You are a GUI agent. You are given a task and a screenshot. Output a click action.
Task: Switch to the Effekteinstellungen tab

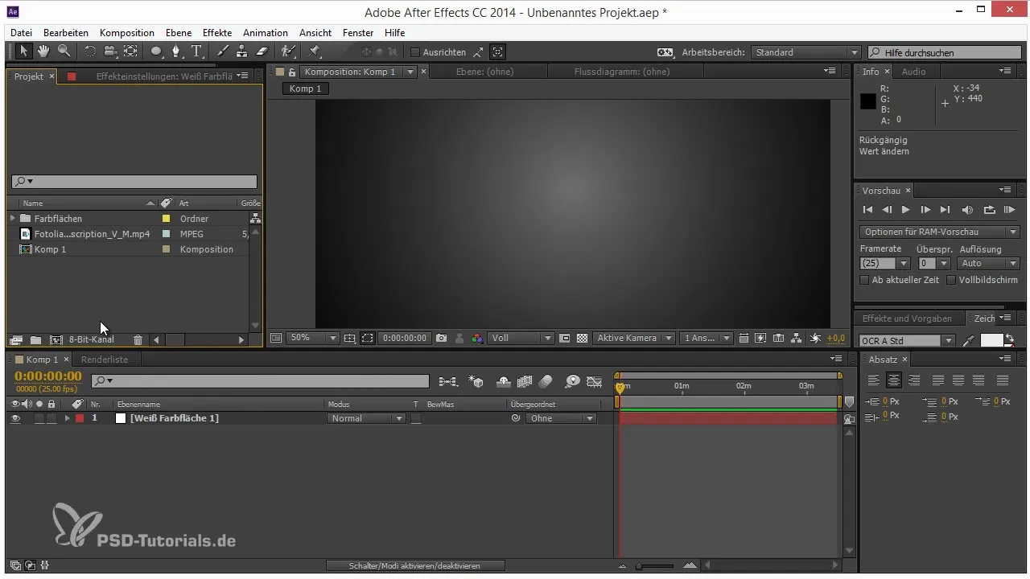(x=164, y=76)
